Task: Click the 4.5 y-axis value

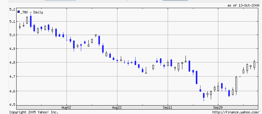Action: pyautogui.click(x=12, y=105)
